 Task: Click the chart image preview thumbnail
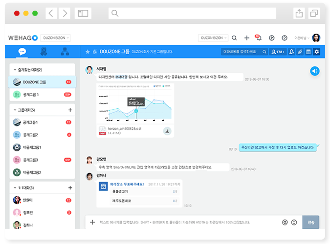click(x=135, y=103)
